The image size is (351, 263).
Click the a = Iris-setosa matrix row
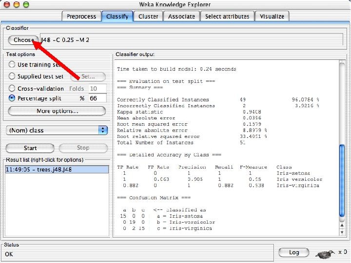[161, 216]
